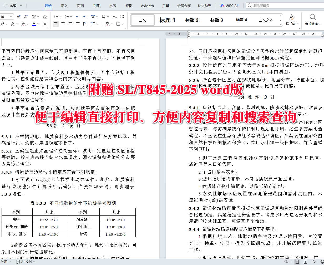Justify text alignment
Screen dimensions: 324x265
point(78,24)
